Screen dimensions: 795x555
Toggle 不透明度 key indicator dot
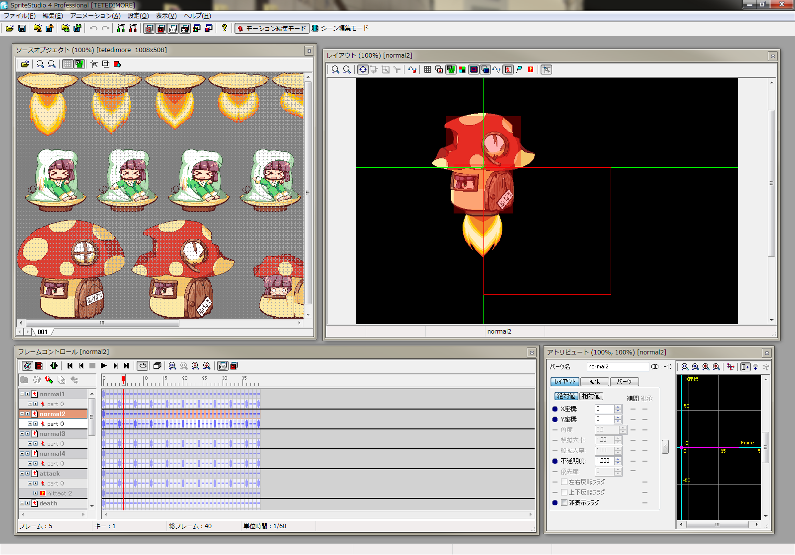[x=555, y=461]
